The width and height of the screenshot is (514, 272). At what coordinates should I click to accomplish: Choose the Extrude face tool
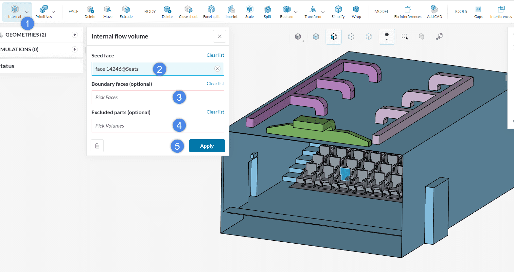click(126, 12)
